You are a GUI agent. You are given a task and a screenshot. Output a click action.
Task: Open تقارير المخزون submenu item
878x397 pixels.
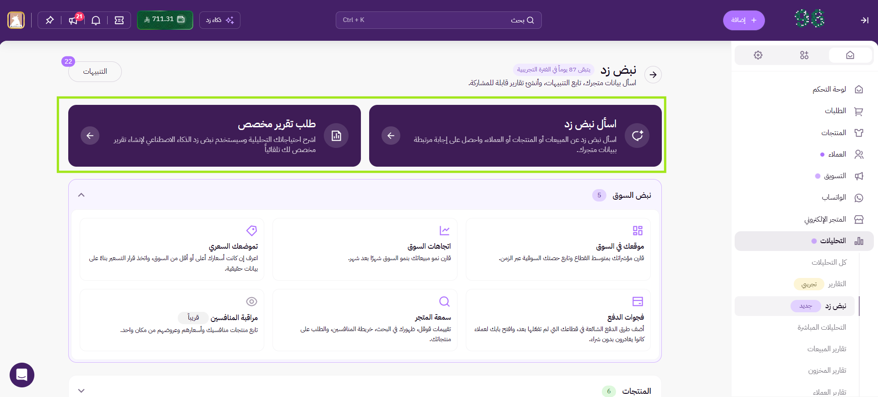point(827,370)
